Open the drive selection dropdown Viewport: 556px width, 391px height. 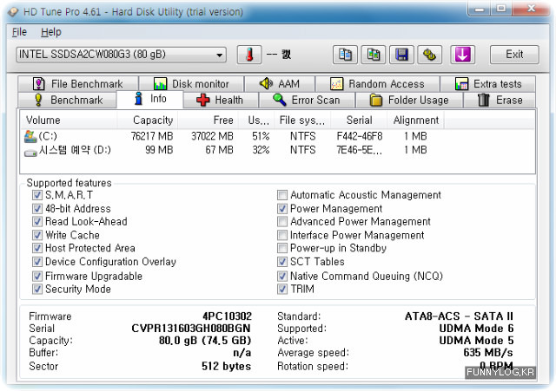[x=121, y=55]
